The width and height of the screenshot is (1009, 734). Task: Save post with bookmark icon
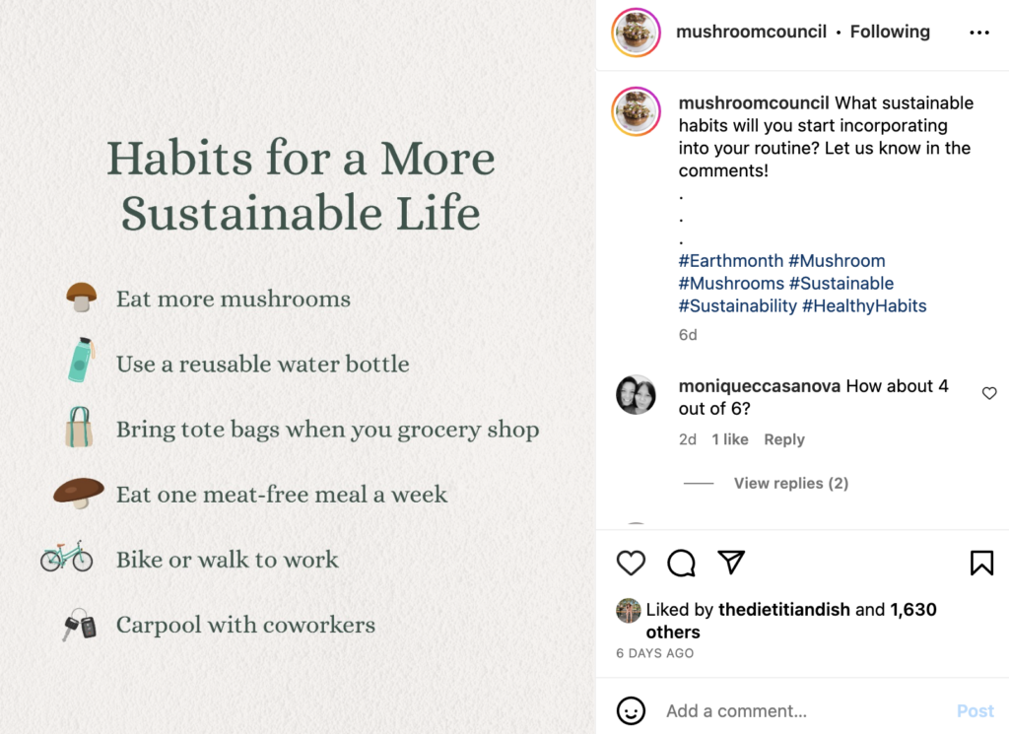click(x=981, y=563)
